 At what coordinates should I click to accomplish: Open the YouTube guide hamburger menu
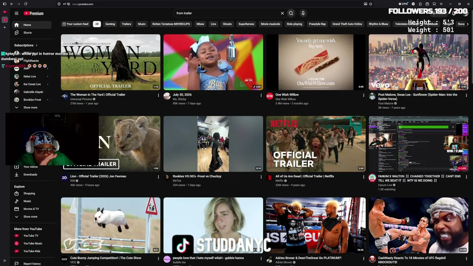pos(16,13)
